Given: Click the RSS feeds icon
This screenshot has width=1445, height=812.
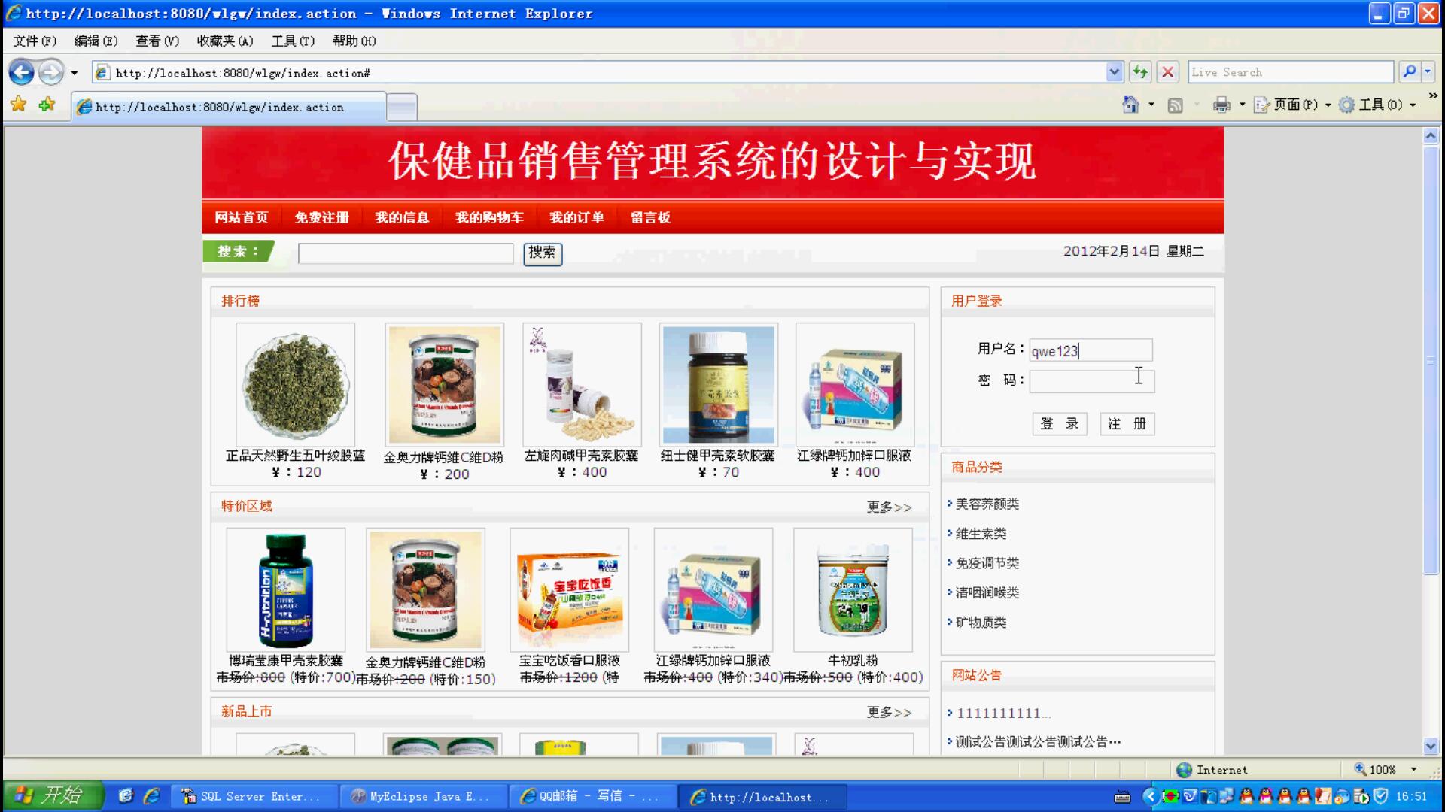Looking at the screenshot, I should tap(1175, 105).
